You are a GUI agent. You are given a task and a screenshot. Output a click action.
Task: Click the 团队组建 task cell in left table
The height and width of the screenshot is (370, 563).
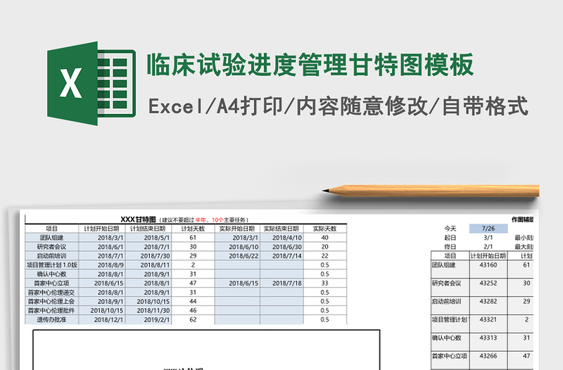pos(52,238)
